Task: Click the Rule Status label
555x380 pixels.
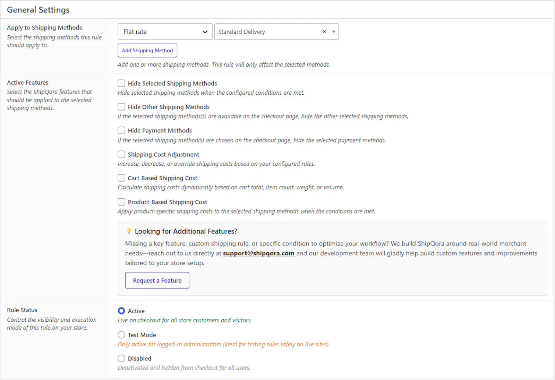Action: 22,310
